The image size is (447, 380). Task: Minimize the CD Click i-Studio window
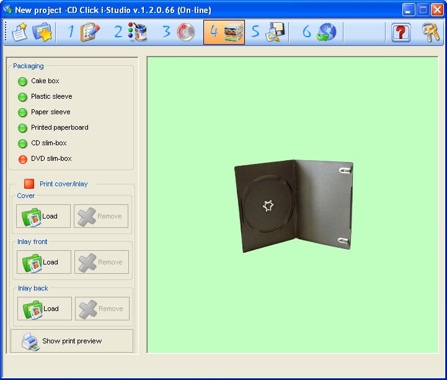pyautogui.click(x=408, y=10)
